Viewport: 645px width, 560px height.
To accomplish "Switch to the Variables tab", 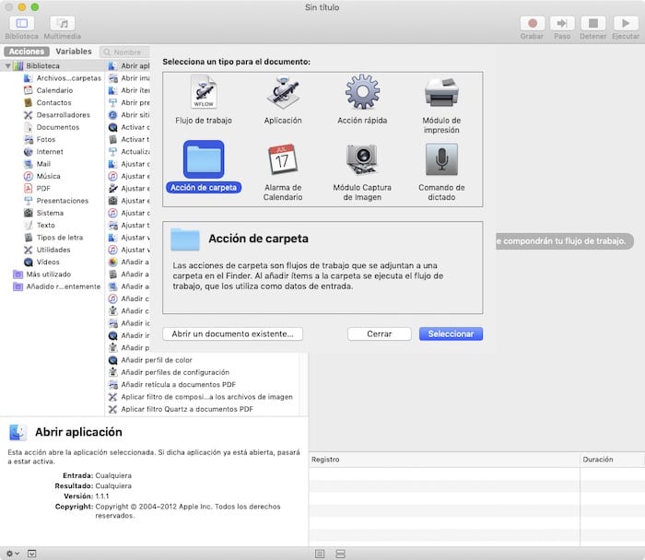I will [x=74, y=52].
